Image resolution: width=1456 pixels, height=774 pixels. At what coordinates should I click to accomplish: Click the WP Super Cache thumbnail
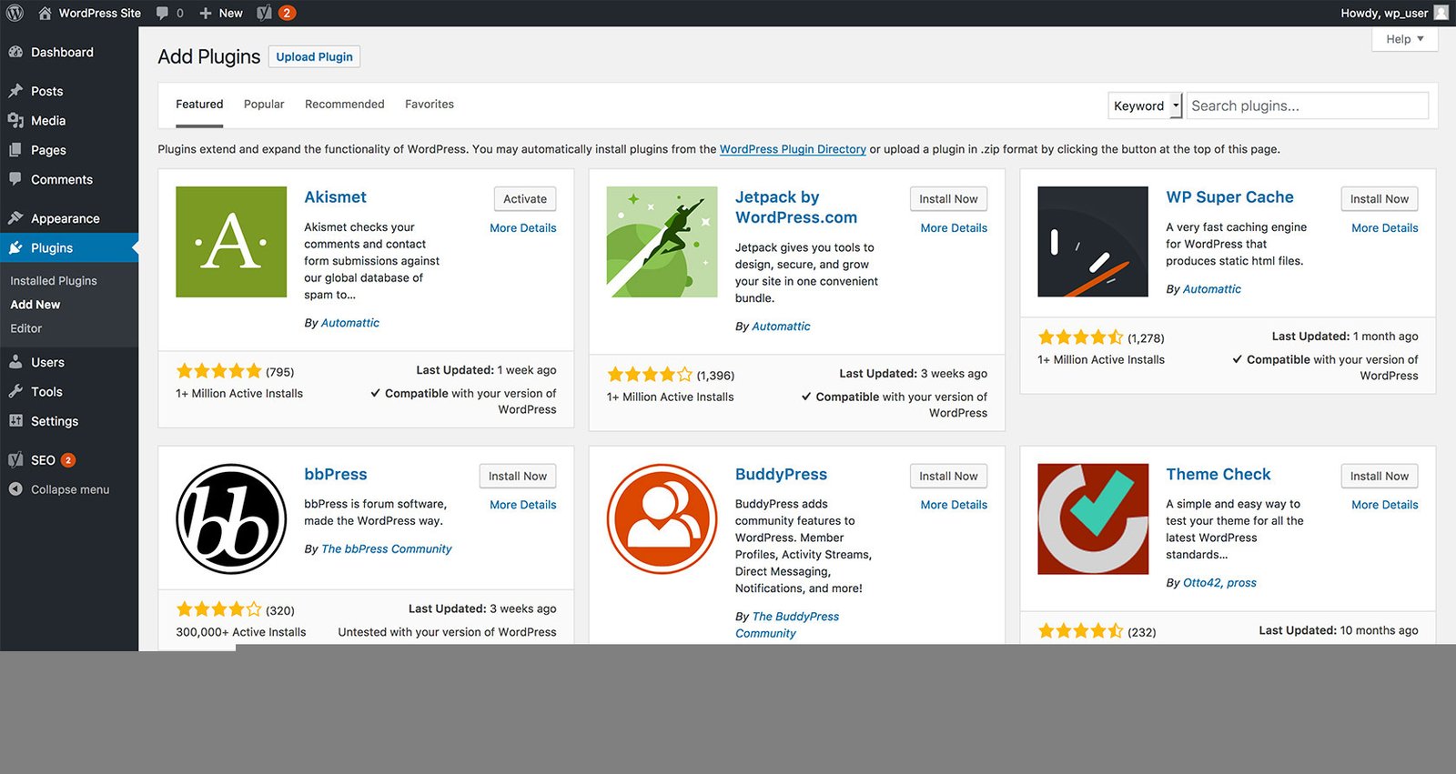point(1093,242)
